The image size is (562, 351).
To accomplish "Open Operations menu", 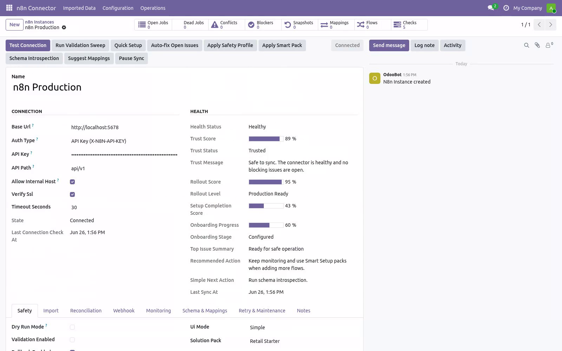I will point(153,8).
